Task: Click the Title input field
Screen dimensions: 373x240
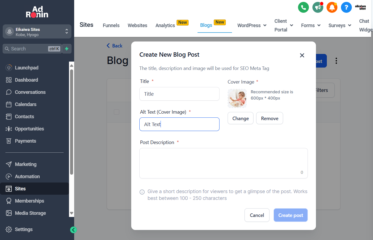Action: (179, 94)
